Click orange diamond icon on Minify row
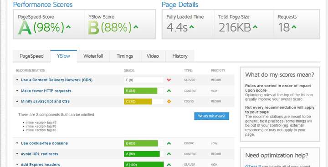This screenshot has width=328, height=167. tap(169, 102)
